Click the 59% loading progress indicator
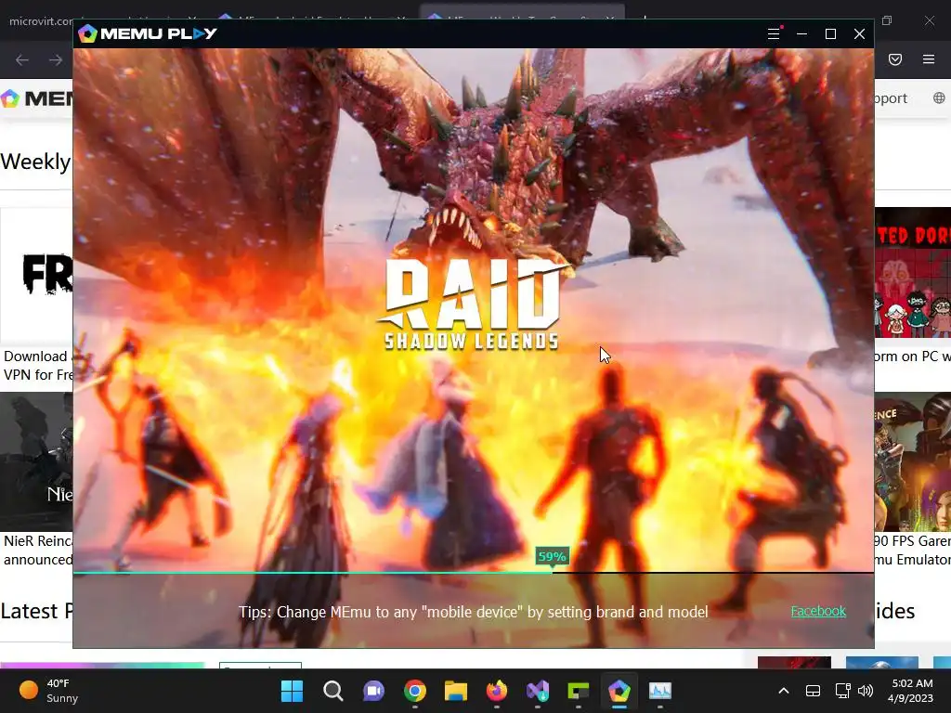 coord(552,557)
